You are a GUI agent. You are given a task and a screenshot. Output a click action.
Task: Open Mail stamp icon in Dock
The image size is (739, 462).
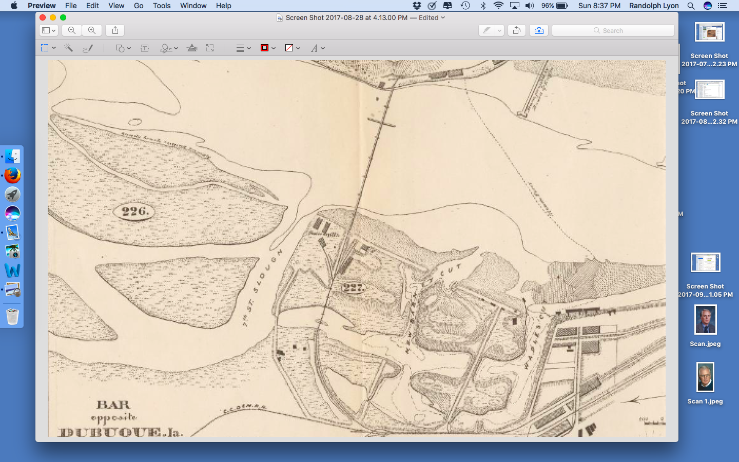12,233
